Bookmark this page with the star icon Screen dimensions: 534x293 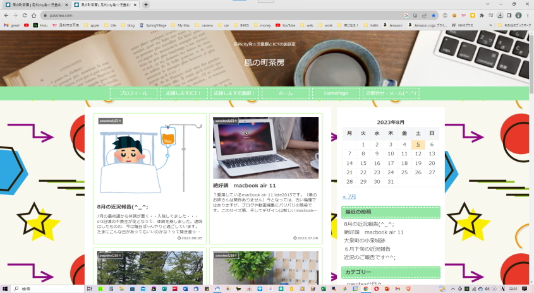click(x=434, y=15)
